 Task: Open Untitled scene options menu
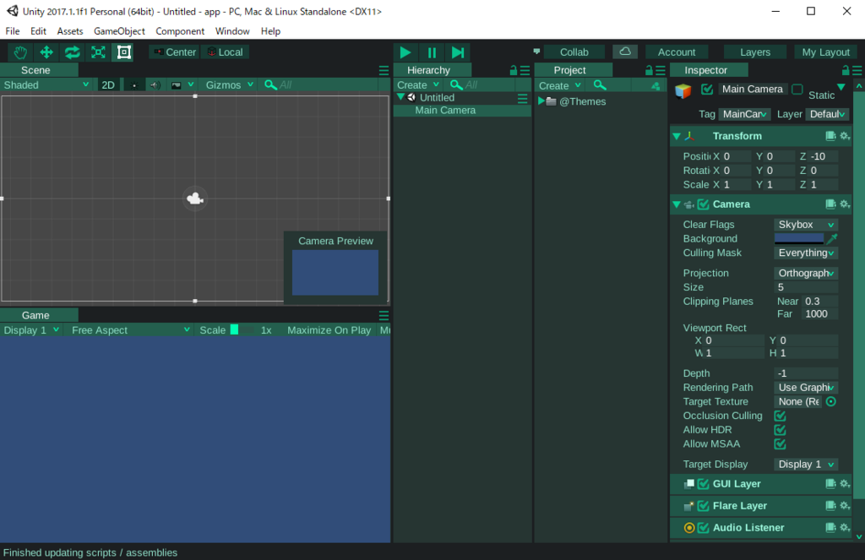pos(522,98)
